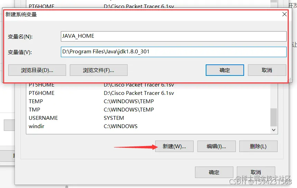
Task: Select the TMP variable row
Action: pyautogui.click(x=148, y=110)
